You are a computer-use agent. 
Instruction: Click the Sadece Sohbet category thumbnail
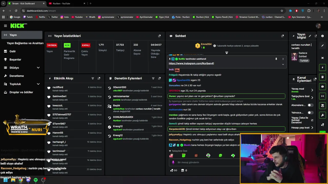point(294,57)
